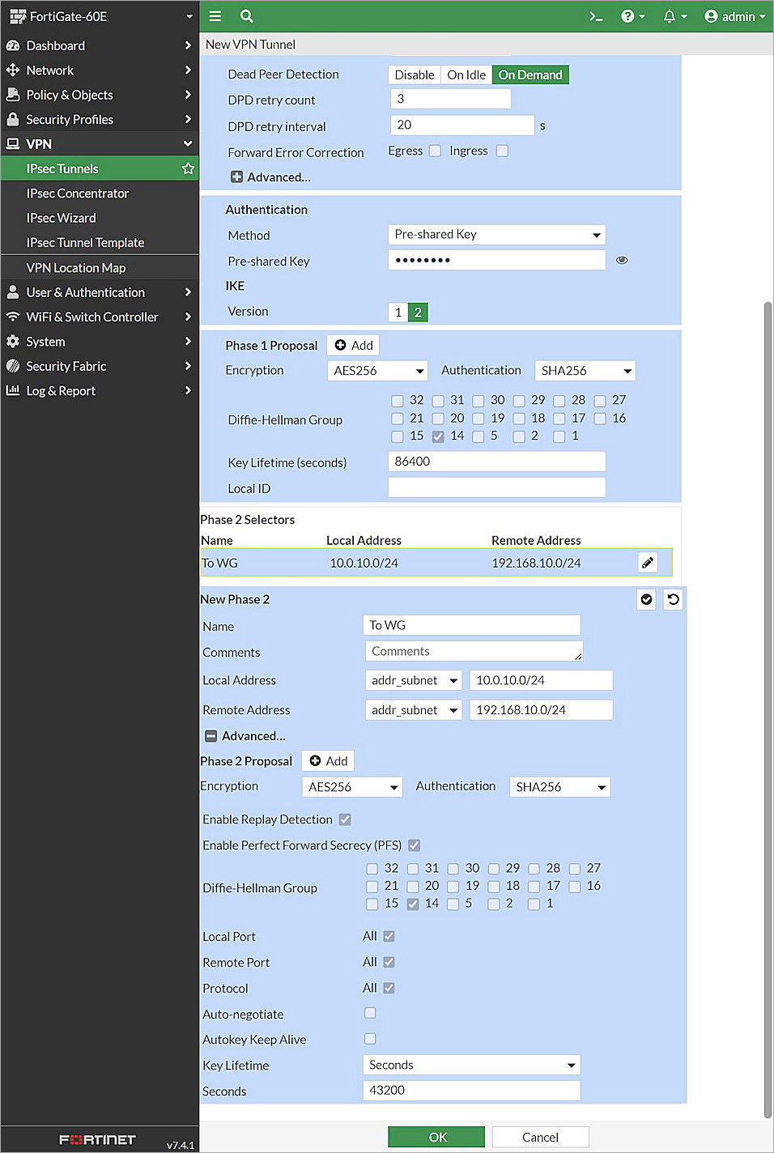Favorite IPsec Tunnels with star icon
This screenshot has height=1153, width=774.
(x=188, y=168)
